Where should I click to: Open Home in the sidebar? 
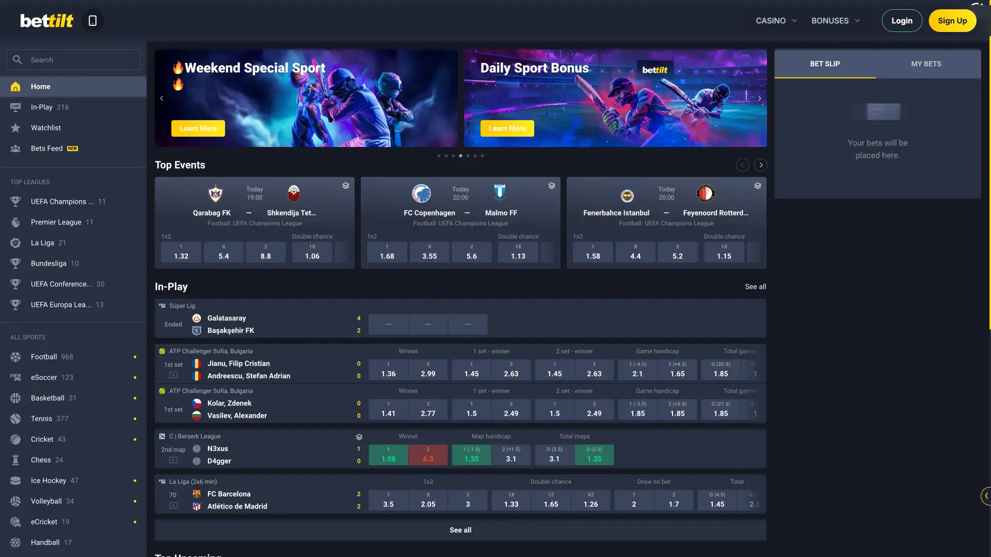73,87
